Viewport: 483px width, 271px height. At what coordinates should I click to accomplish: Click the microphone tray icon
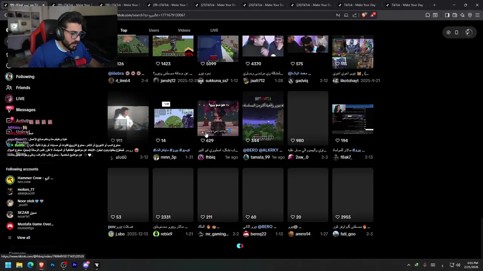click(425, 265)
